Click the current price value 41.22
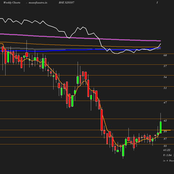Image resolution: width=174 pixels, height=174 pixels. (x=167, y=150)
